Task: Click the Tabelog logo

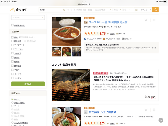Action: (18, 10)
